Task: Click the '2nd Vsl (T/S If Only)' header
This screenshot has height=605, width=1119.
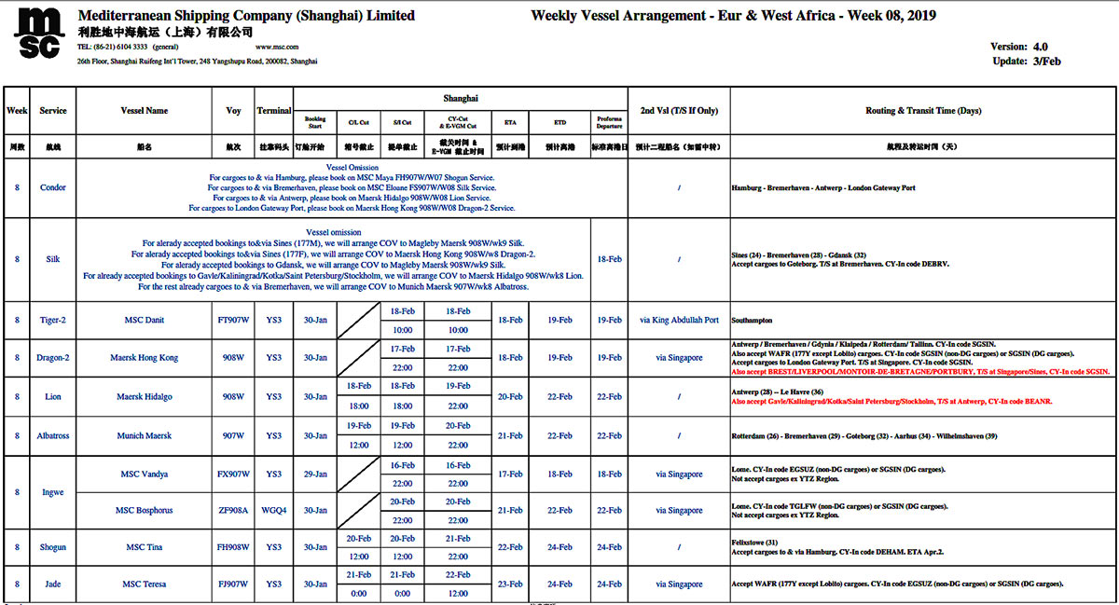Action: 677,111
